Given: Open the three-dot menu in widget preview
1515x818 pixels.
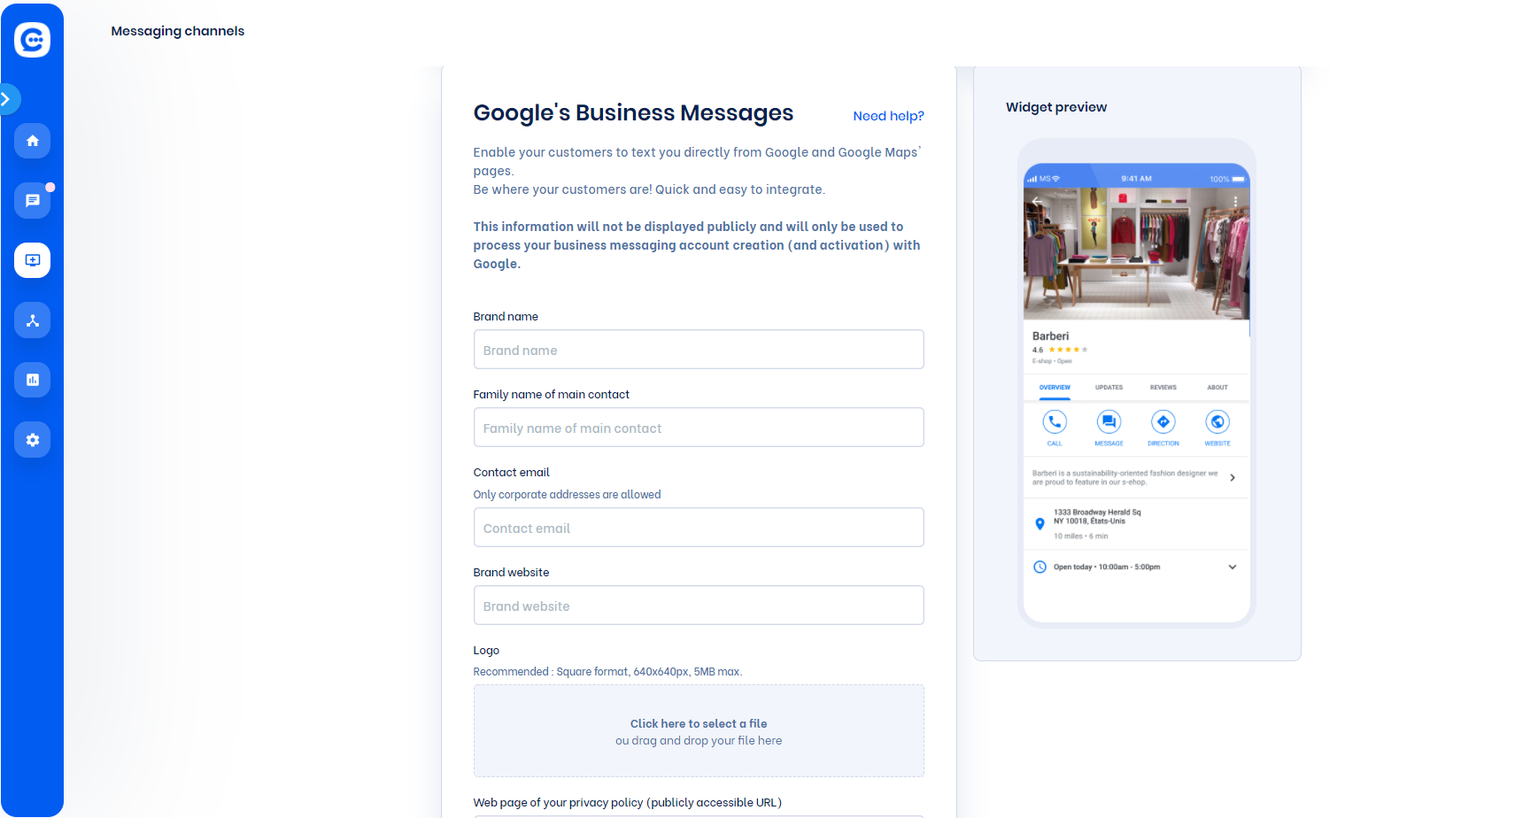Looking at the screenshot, I should tap(1235, 202).
